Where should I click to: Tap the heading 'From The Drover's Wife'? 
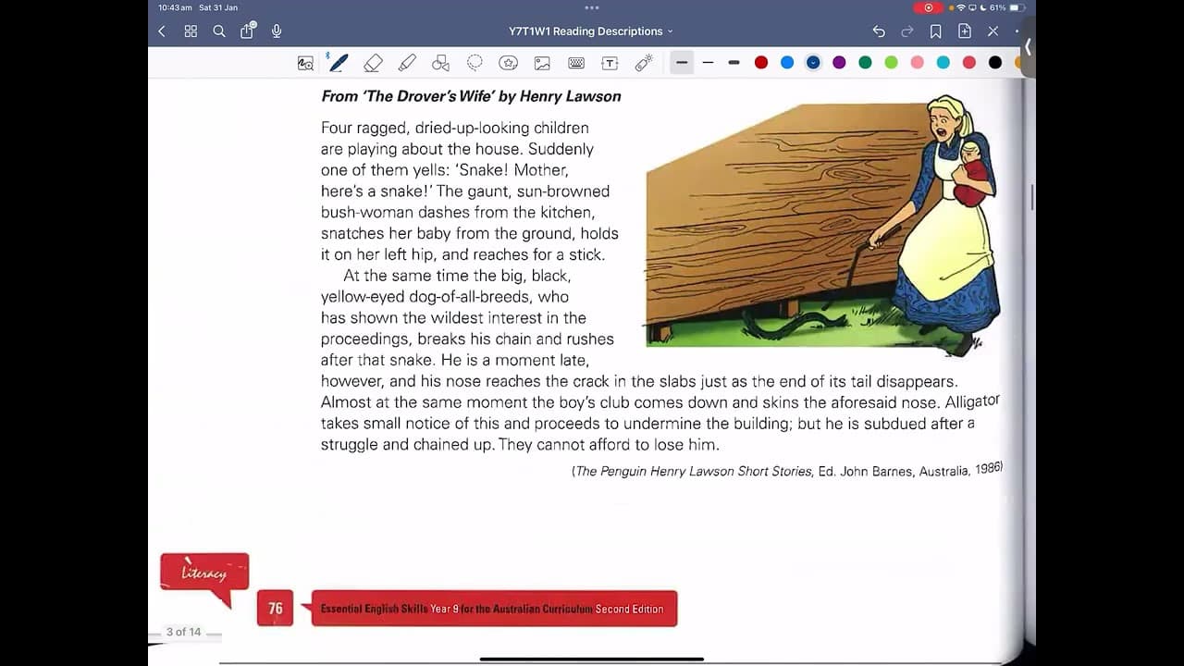[471, 96]
